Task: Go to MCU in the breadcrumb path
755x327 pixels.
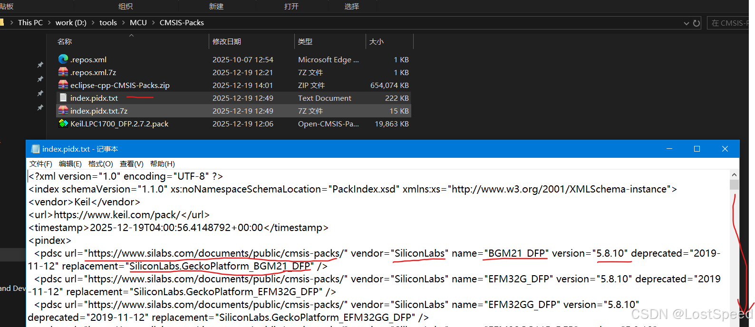Action: (x=138, y=22)
